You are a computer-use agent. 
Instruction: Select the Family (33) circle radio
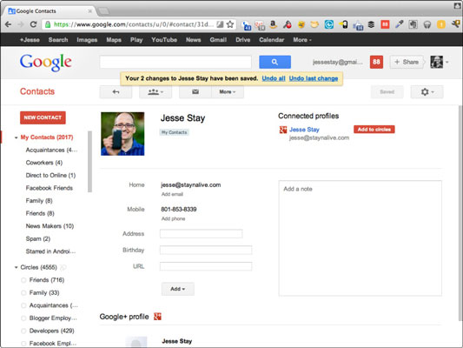[23, 292]
